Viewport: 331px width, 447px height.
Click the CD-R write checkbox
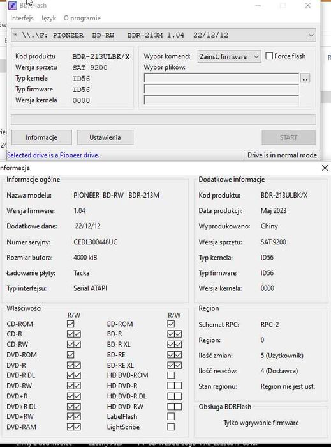(x=77, y=334)
